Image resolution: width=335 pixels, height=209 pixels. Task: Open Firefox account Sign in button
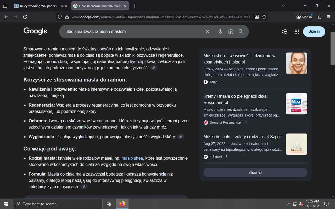click(x=304, y=17)
